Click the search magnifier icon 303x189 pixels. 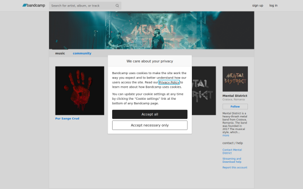117,6
